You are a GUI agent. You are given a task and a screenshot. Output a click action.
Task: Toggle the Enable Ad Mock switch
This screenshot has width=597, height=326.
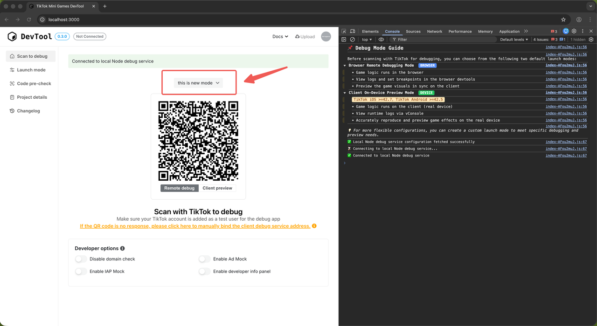205,259
